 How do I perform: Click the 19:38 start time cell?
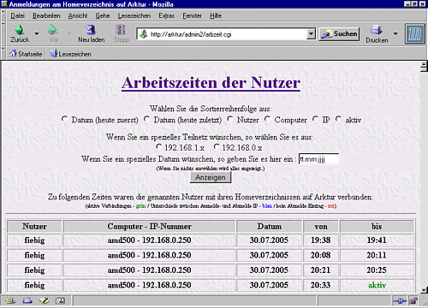[x=321, y=240]
